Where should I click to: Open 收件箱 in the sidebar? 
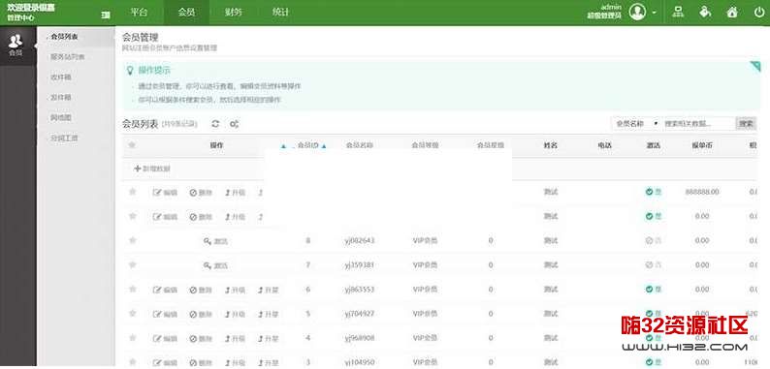pyautogui.click(x=61, y=77)
